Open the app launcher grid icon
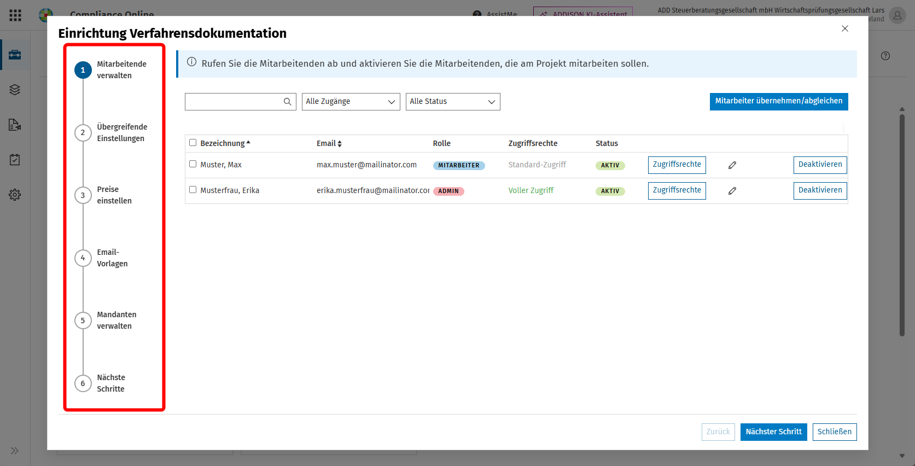Image resolution: width=915 pixels, height=466 pixels. [15, 15]
